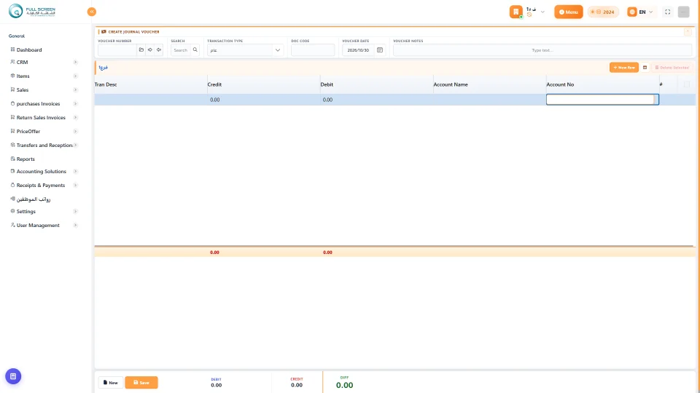Click the Voucher Notes text field
Screen dimensions: 700x393
coord(542,50)
